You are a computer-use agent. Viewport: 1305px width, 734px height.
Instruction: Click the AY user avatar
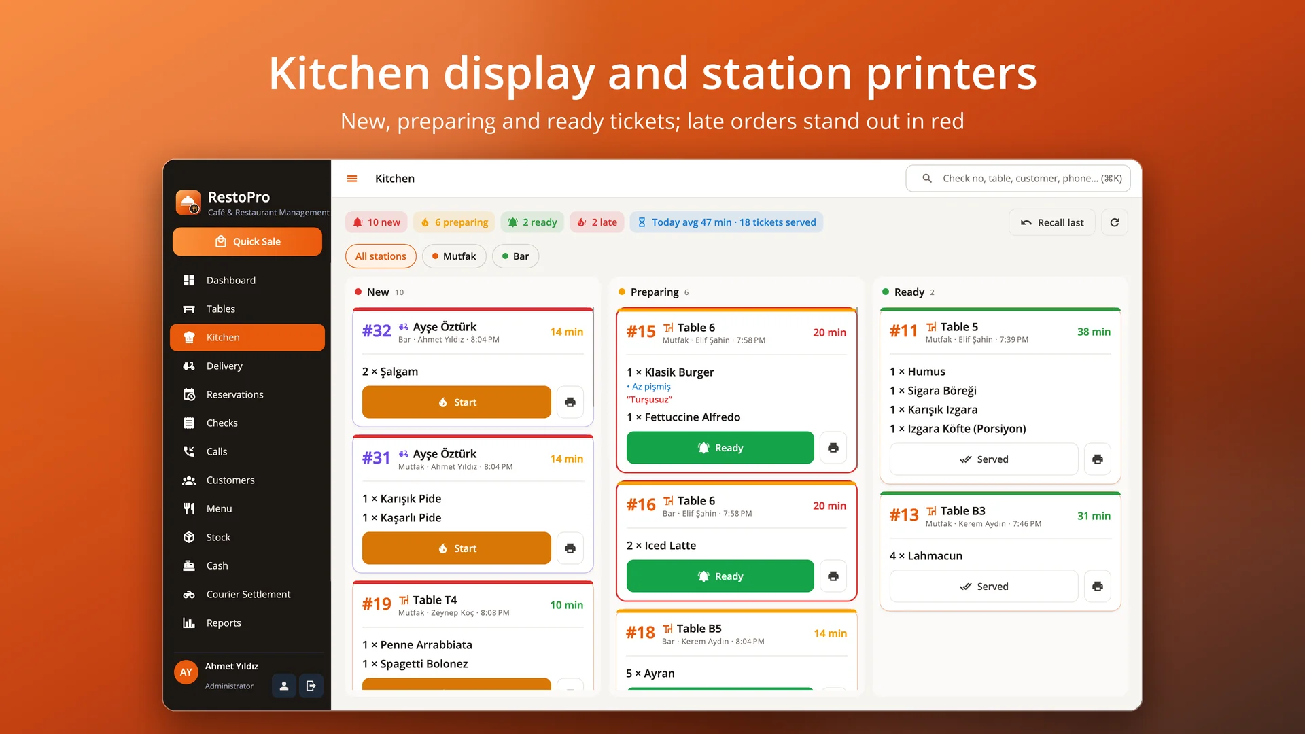point(186,672)
